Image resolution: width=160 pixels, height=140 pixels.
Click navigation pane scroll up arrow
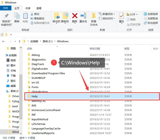(x=21, y=48)
